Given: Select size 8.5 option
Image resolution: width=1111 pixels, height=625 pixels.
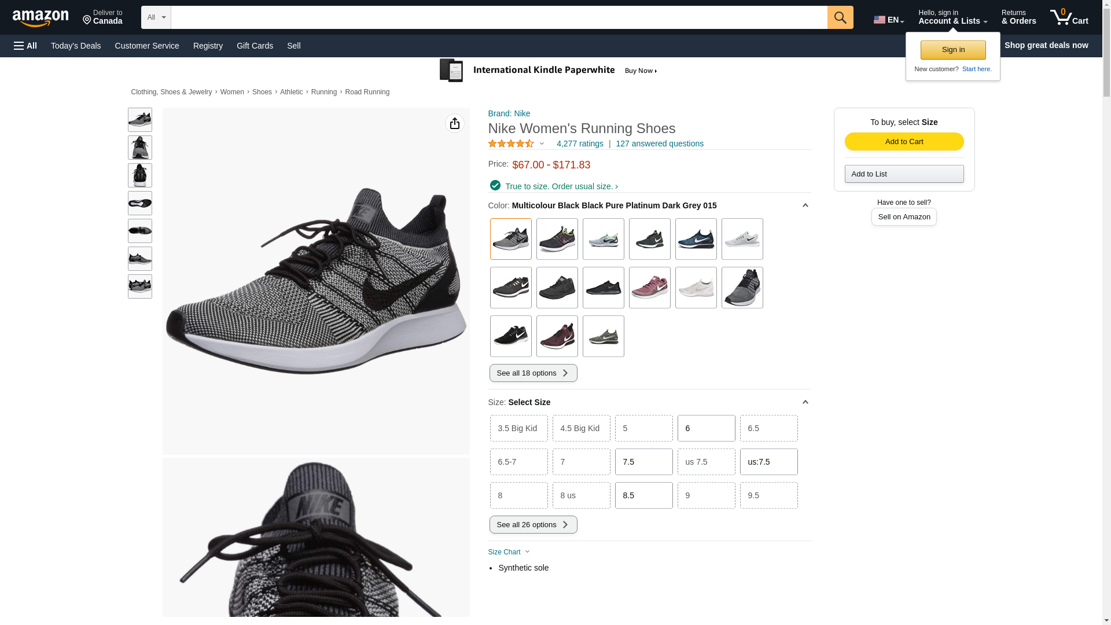Looking at the screenshot, I should pos(643,495).
